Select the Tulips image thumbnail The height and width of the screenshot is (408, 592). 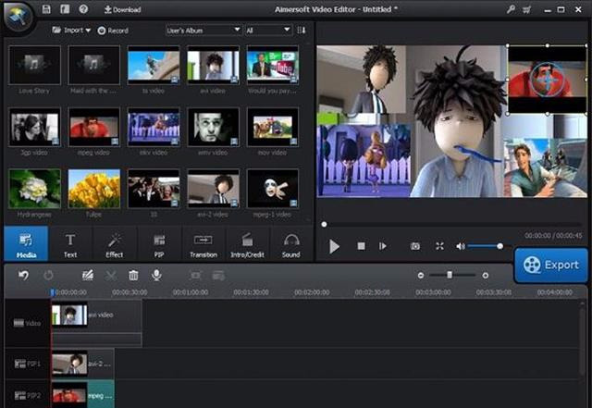coord(94,189)
